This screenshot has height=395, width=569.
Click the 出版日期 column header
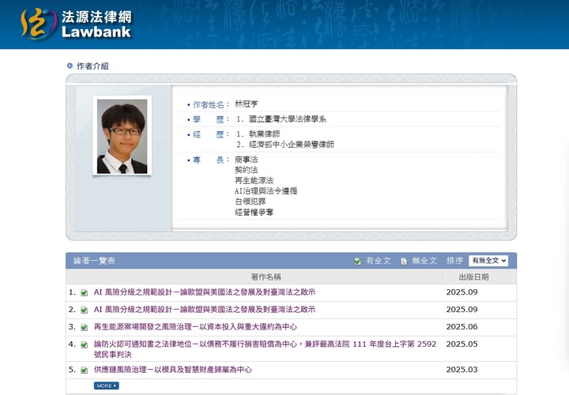click(474, 277)
